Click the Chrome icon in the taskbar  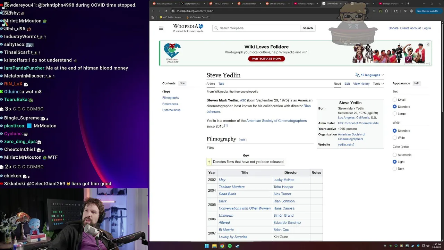tap(222, 246)
